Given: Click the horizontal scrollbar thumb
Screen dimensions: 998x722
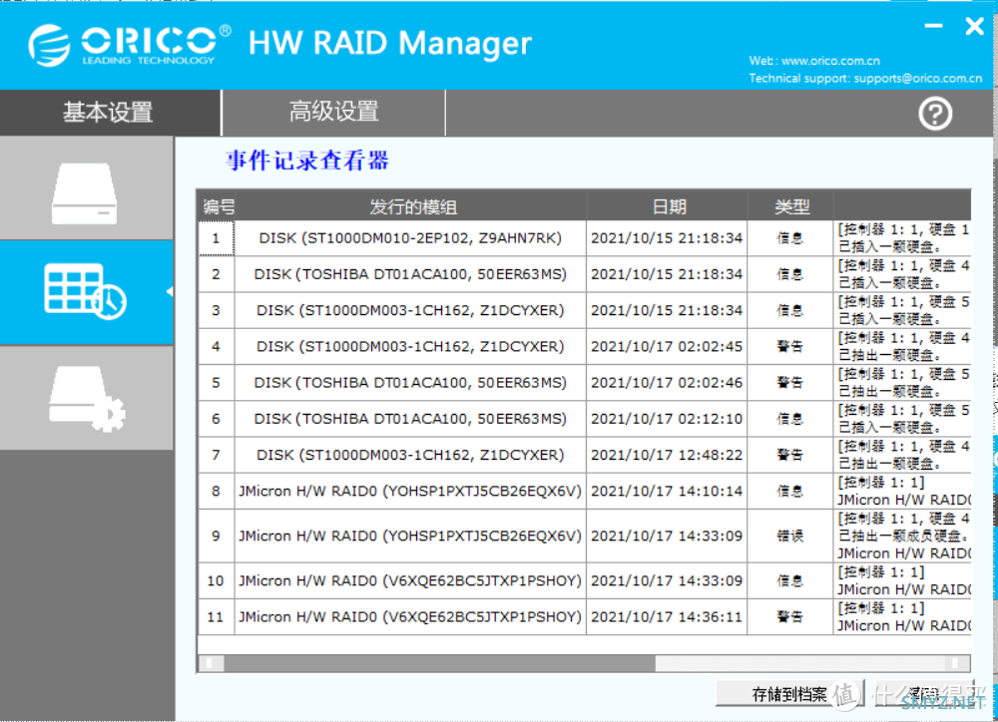Looking at the screenshot, I should [x=439, y=663].
